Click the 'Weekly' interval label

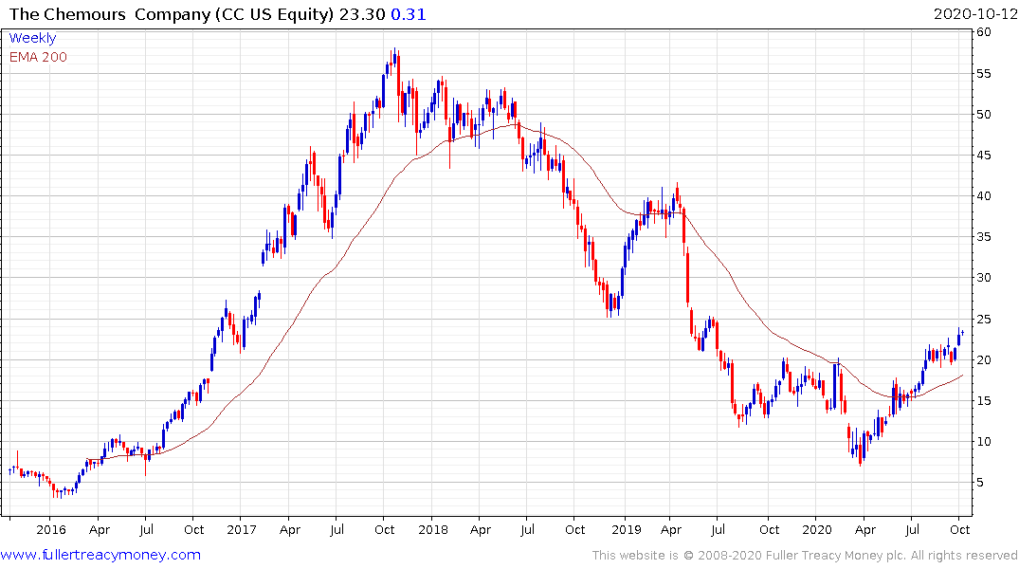32,38
